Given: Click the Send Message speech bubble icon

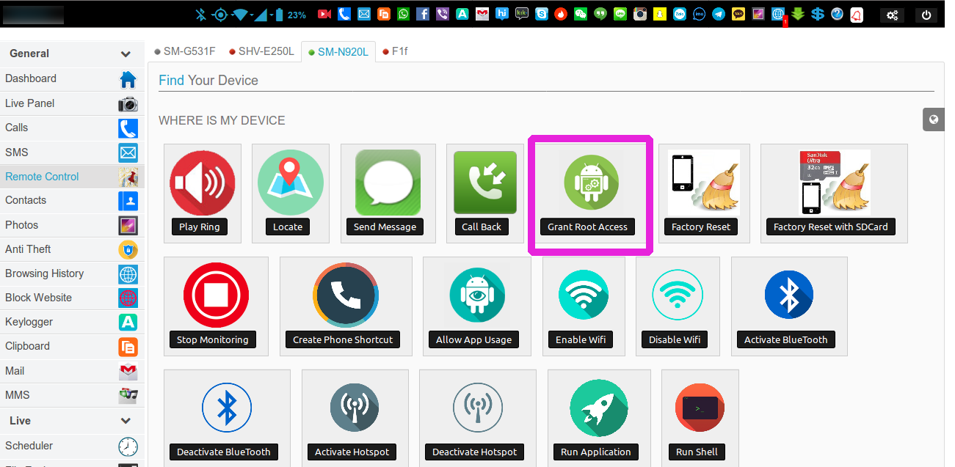Looking at the screenshot, I should pos(388,183).
